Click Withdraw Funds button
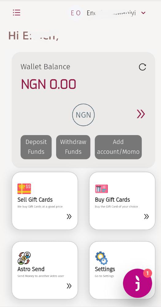Viewport: 161px width, 307px height. click(x=73, y=147)
